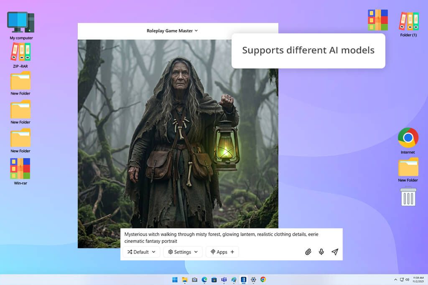This screenshot has width=428, height=285.
Task: Open the Settings dropdown in chat box
Action: click(x=183, y=252)
